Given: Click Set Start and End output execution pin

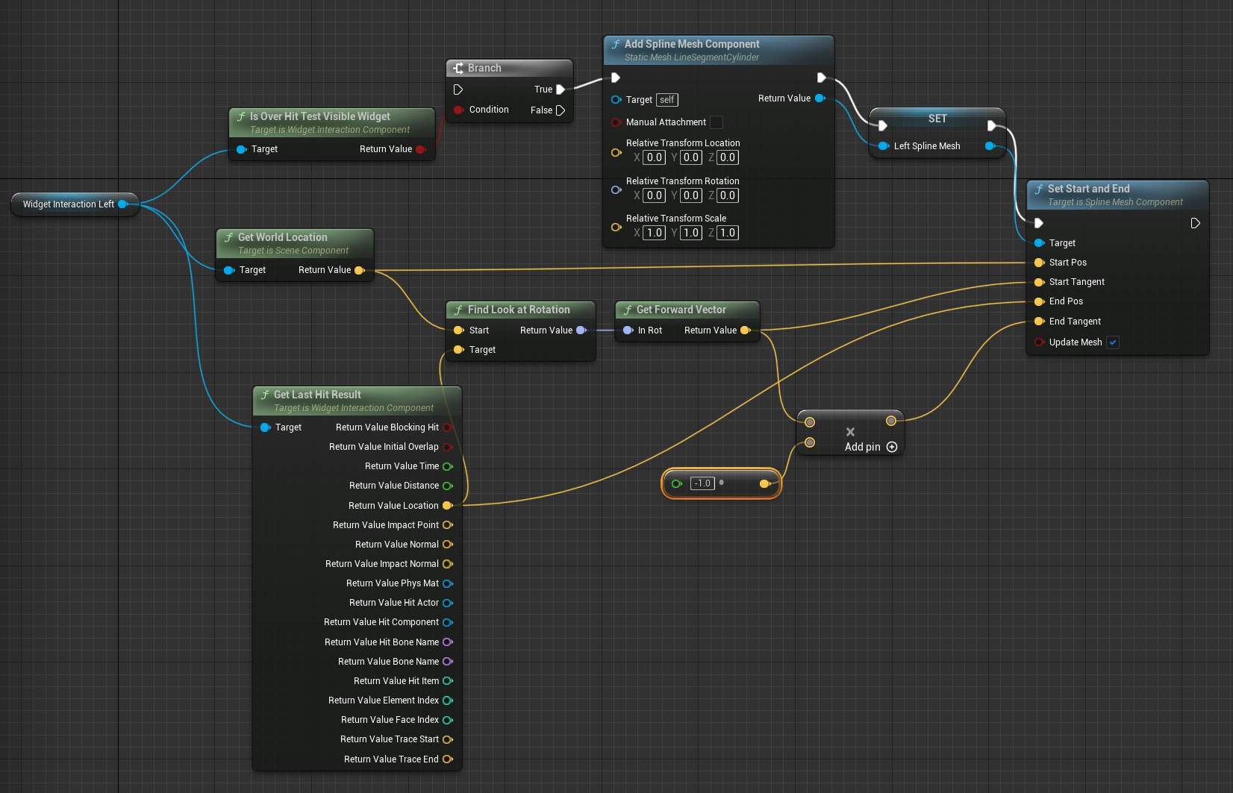Looking at the screenshot, I should pos(1195,223).
